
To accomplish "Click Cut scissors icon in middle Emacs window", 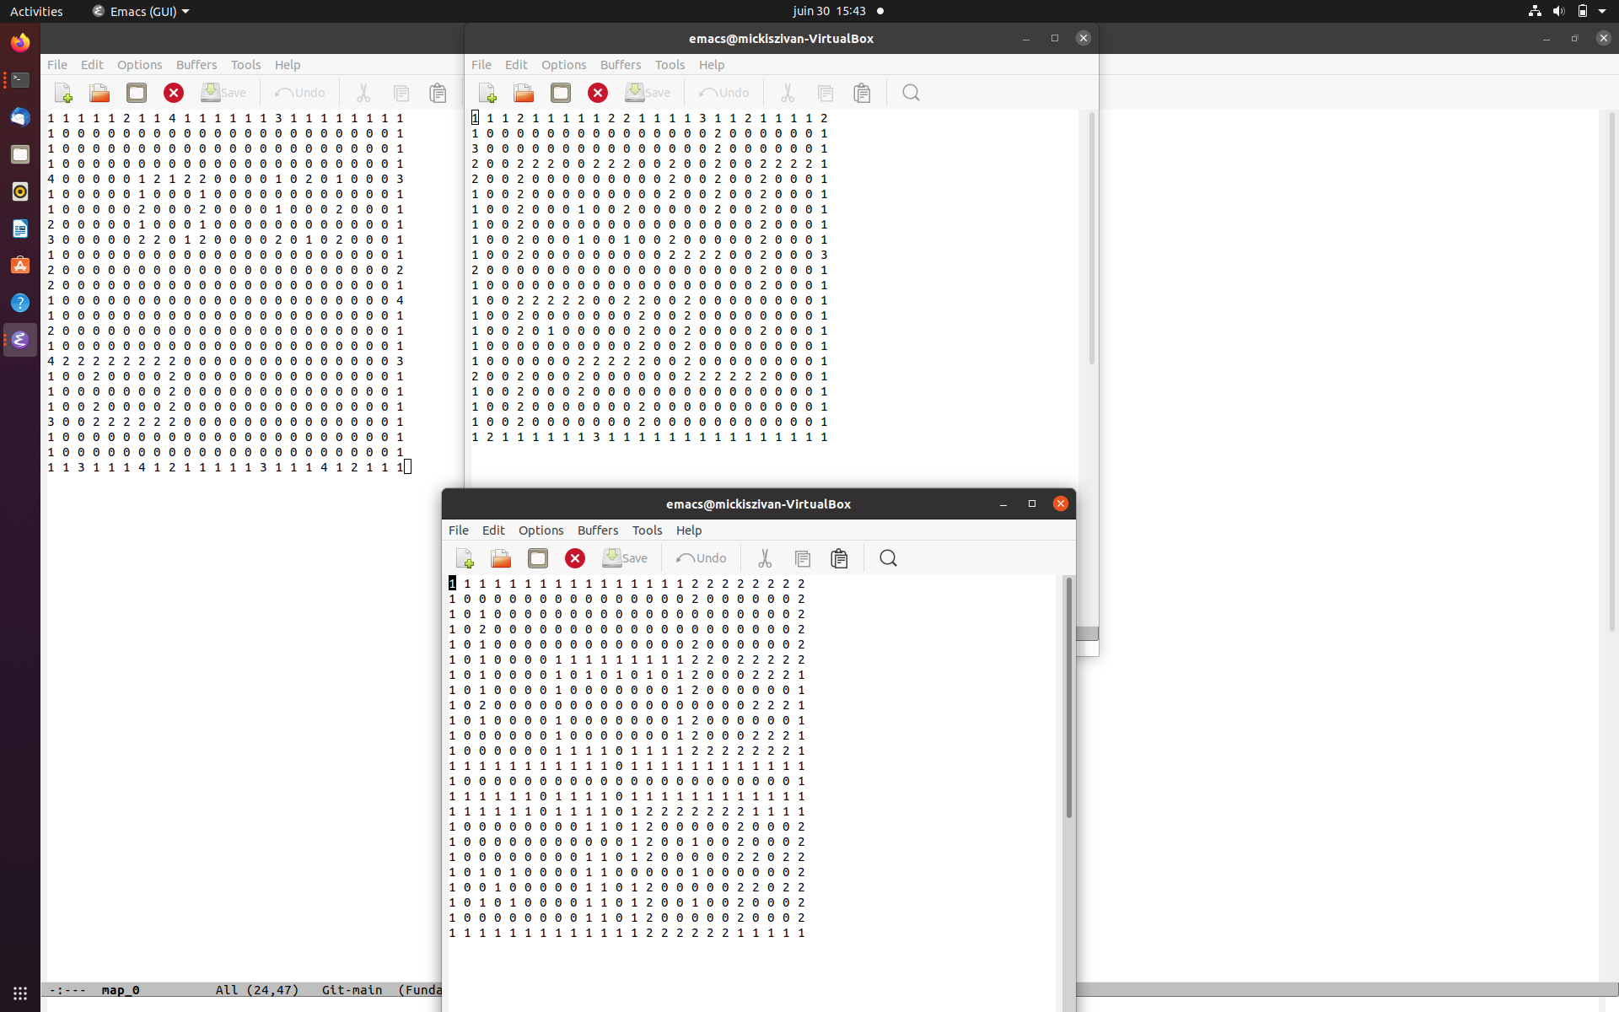I will click(x=788, y=93).
